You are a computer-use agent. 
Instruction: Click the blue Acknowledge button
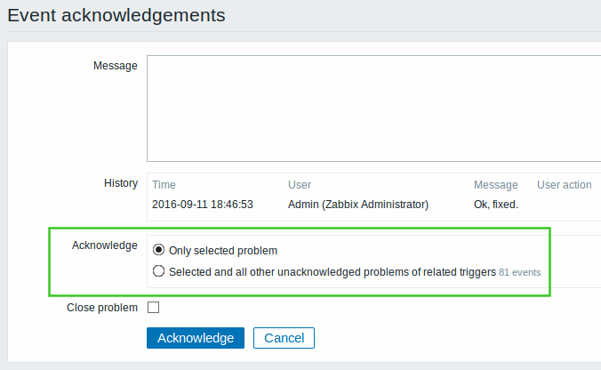coord(196,338)
